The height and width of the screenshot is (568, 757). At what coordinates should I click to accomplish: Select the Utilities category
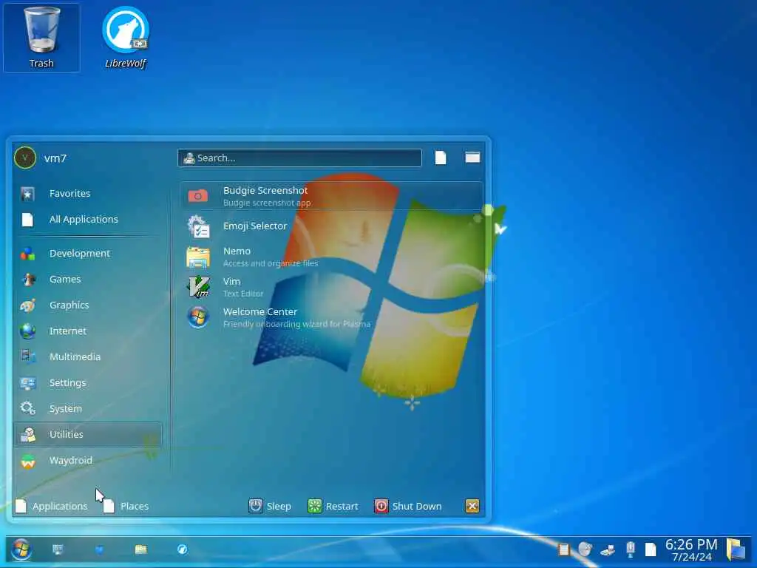pyautogui.click(x=89, y=434)
